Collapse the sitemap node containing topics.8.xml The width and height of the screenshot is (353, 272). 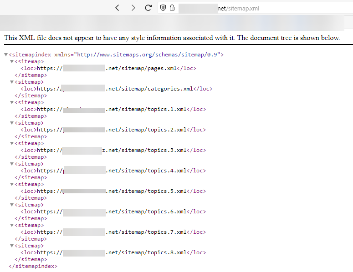click(x=12, y=246)
